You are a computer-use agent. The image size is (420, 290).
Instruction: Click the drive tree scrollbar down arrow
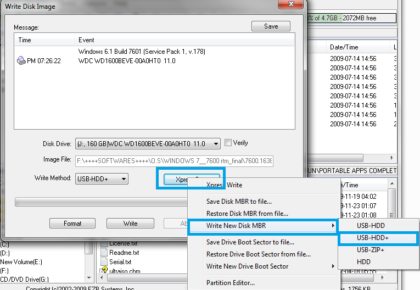coord(89,278)
